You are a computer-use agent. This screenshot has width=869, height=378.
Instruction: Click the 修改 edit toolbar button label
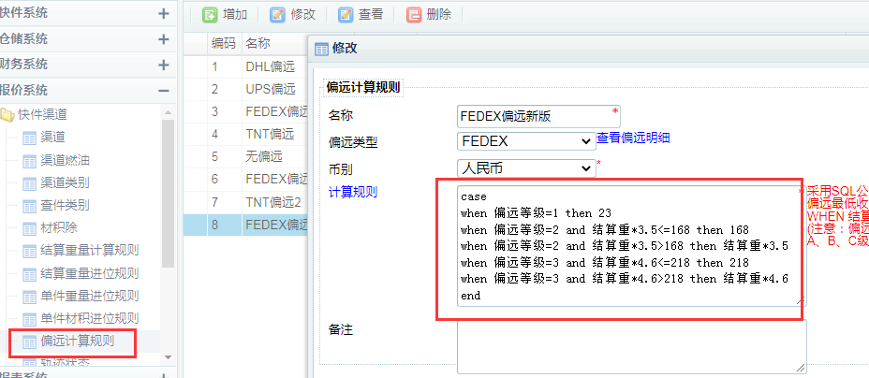(x=302, y=14)
